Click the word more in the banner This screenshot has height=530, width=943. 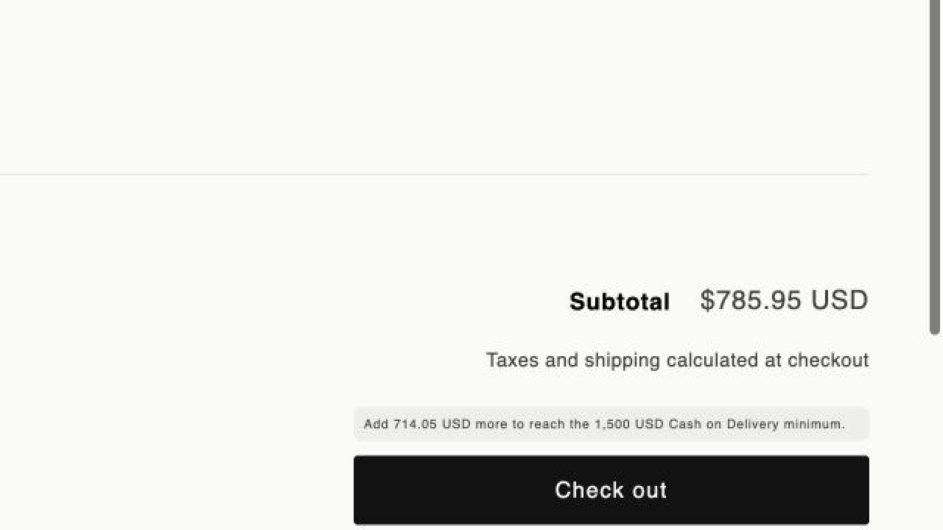coord(491,424)
